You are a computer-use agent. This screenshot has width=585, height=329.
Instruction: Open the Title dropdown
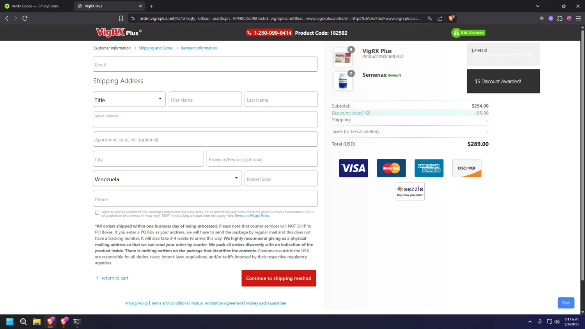pyautogui.click(x=129, y=99)
